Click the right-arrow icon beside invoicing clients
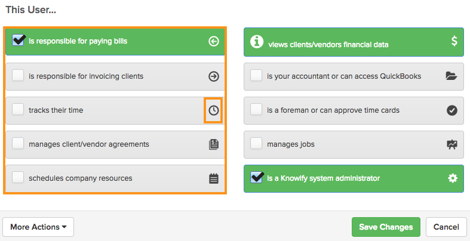This screenshot has width=470, height=241. pyautogui.click(x=214, y=76)
